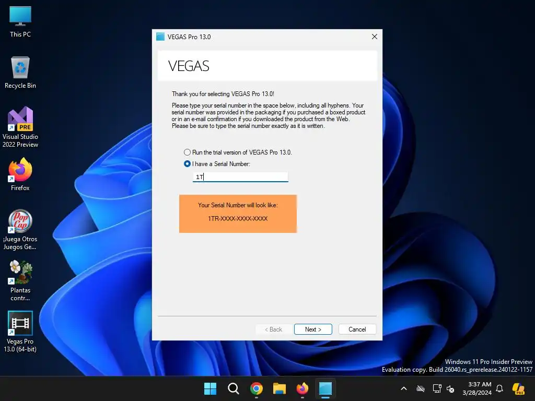Open Google Chrome from the taskbar
The width and height of the screenshot is (535, 401).
[256, 388]
